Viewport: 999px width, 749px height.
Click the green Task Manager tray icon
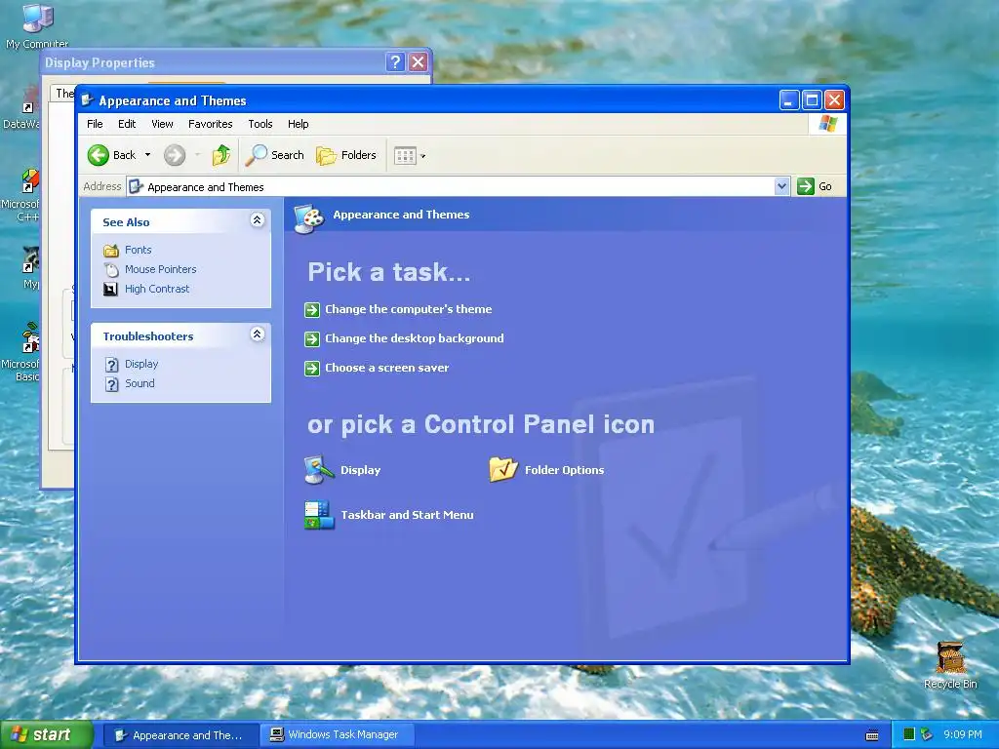pyautogui.click(x=909, y=734)
